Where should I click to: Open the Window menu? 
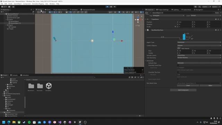click(x=52, y=4)
